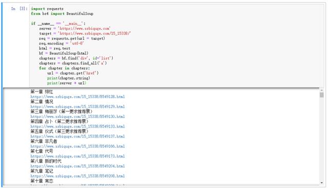Select the In [3] cell prompt
This screenshot has height=189, width=328.
click(x=19, y=9)
